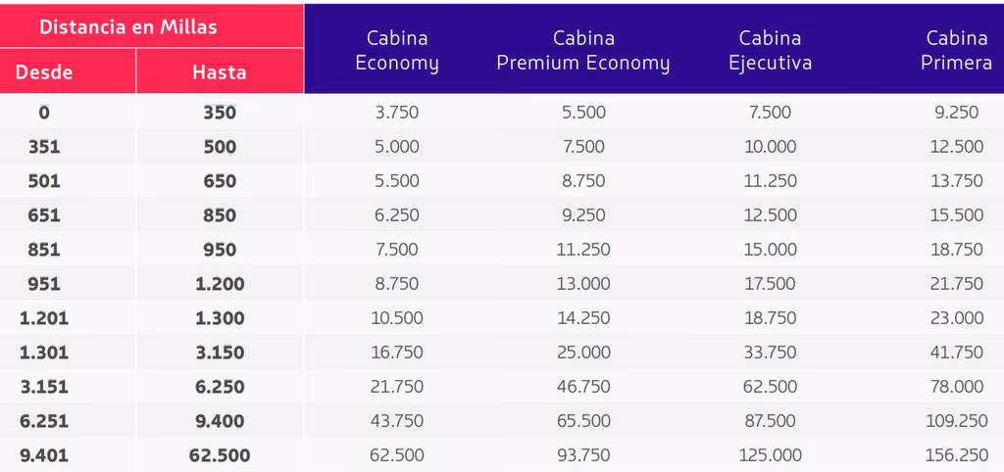
Task: Select the Desde column header
Action: 43,71
